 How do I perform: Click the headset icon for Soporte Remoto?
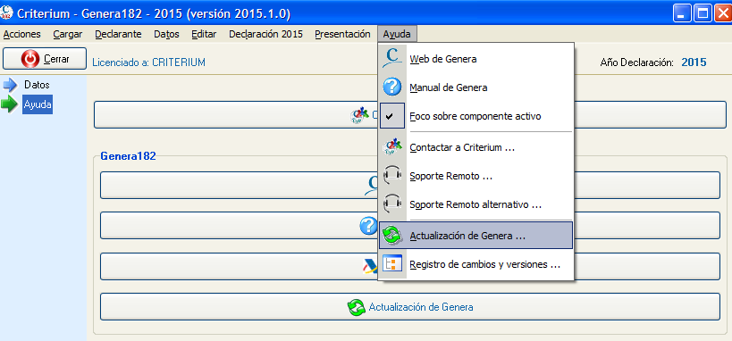392,176
